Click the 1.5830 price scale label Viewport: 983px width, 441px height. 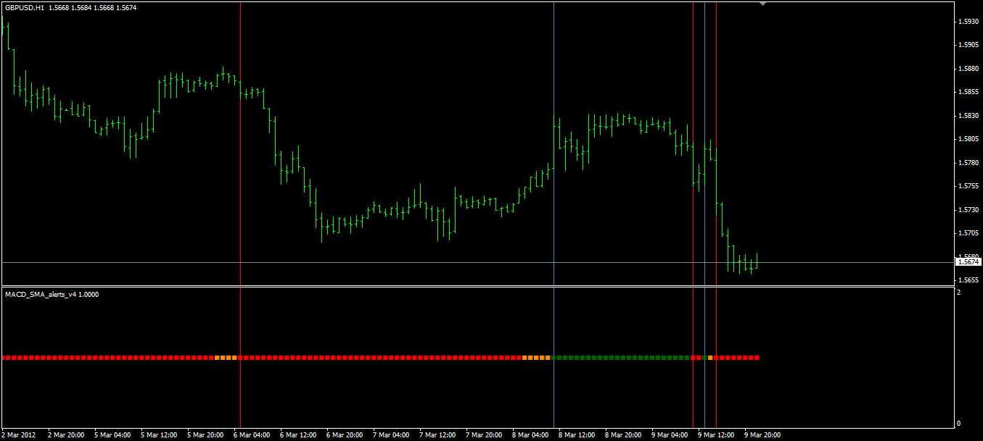(968, 116)
